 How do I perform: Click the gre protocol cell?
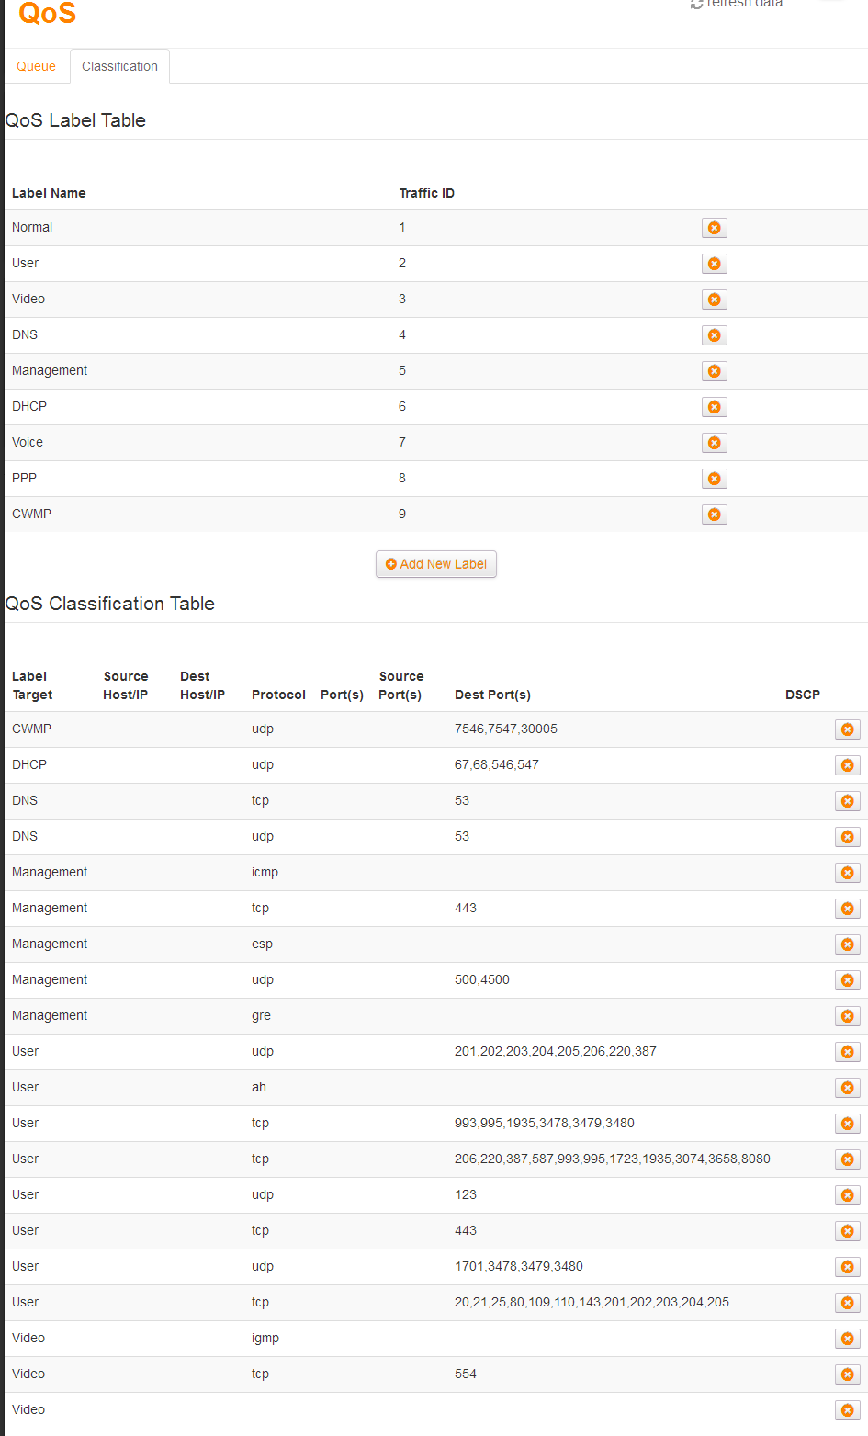tap(261, 1015)
